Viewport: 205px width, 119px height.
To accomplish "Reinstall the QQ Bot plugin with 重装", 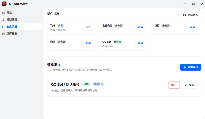I will click(x=140, y=43).
